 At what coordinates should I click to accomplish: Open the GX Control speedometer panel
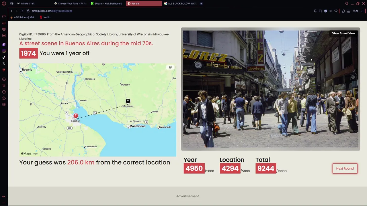pos(4,17)
